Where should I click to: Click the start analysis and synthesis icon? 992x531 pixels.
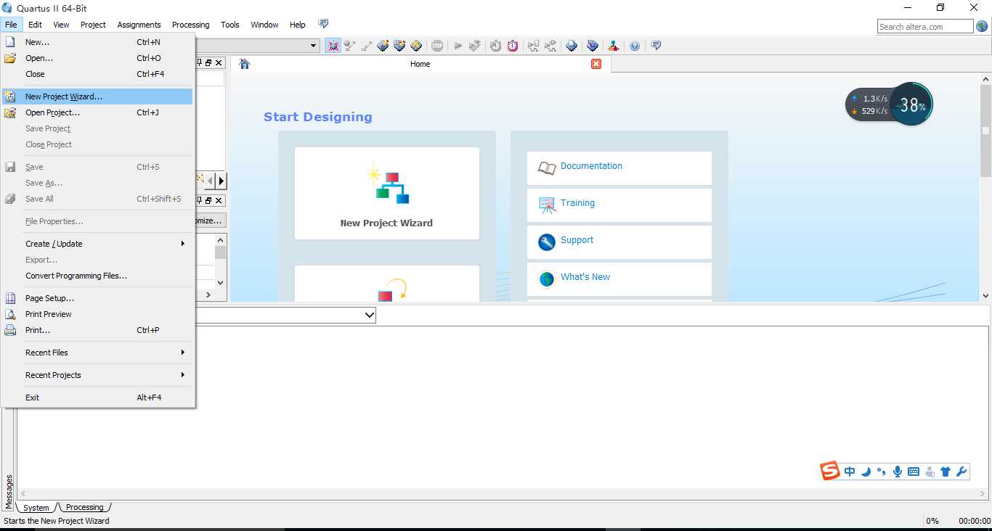pyautogui.click(x=475, y=46)
